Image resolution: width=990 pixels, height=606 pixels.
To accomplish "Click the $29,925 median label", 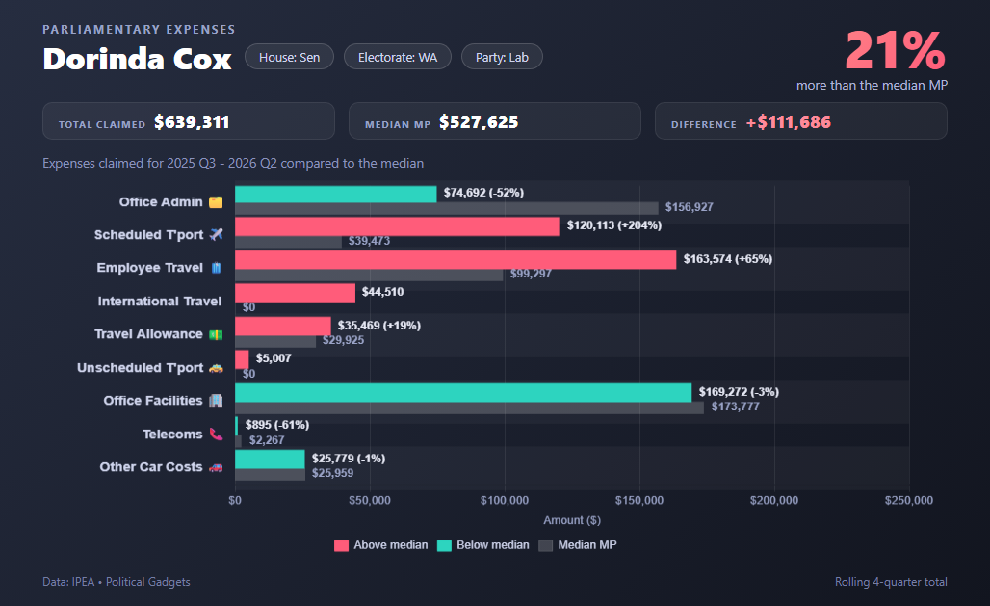I will 344,340.
